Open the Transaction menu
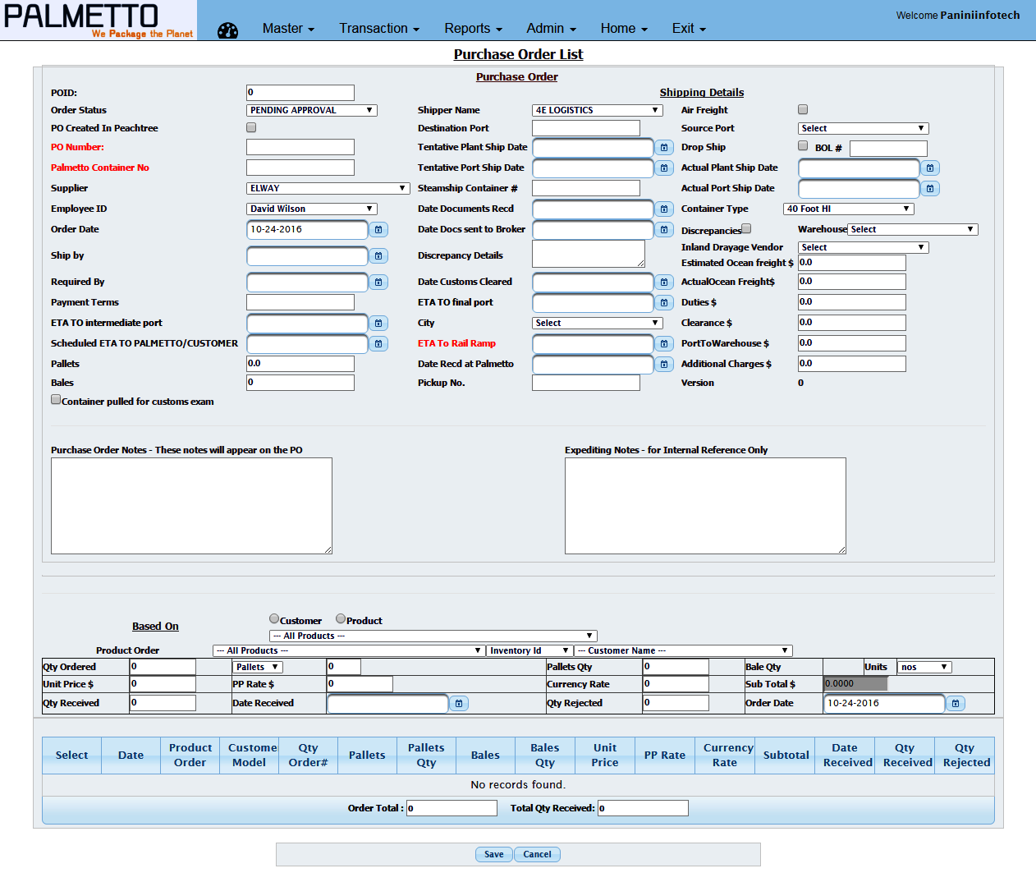This screenshot has width=1036, height=882. pyautogui.click(x=379, y=28)
